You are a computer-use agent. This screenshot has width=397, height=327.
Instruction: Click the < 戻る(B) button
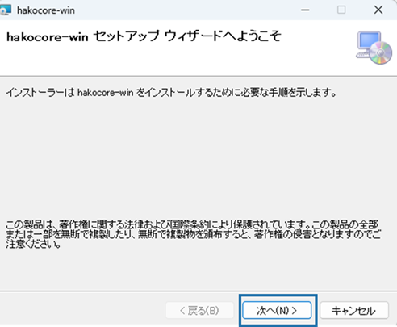[199, 310]
